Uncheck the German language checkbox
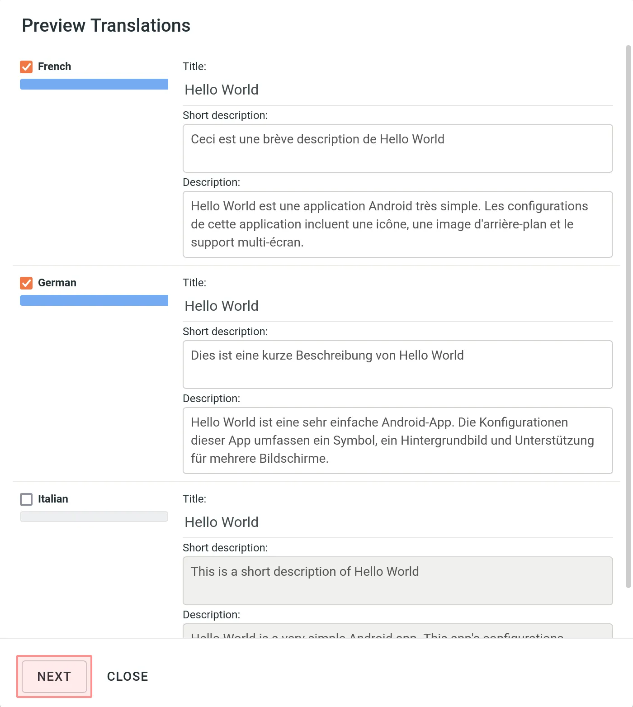Viewport: 633px width, 707px height. click(x=26, y=283)
